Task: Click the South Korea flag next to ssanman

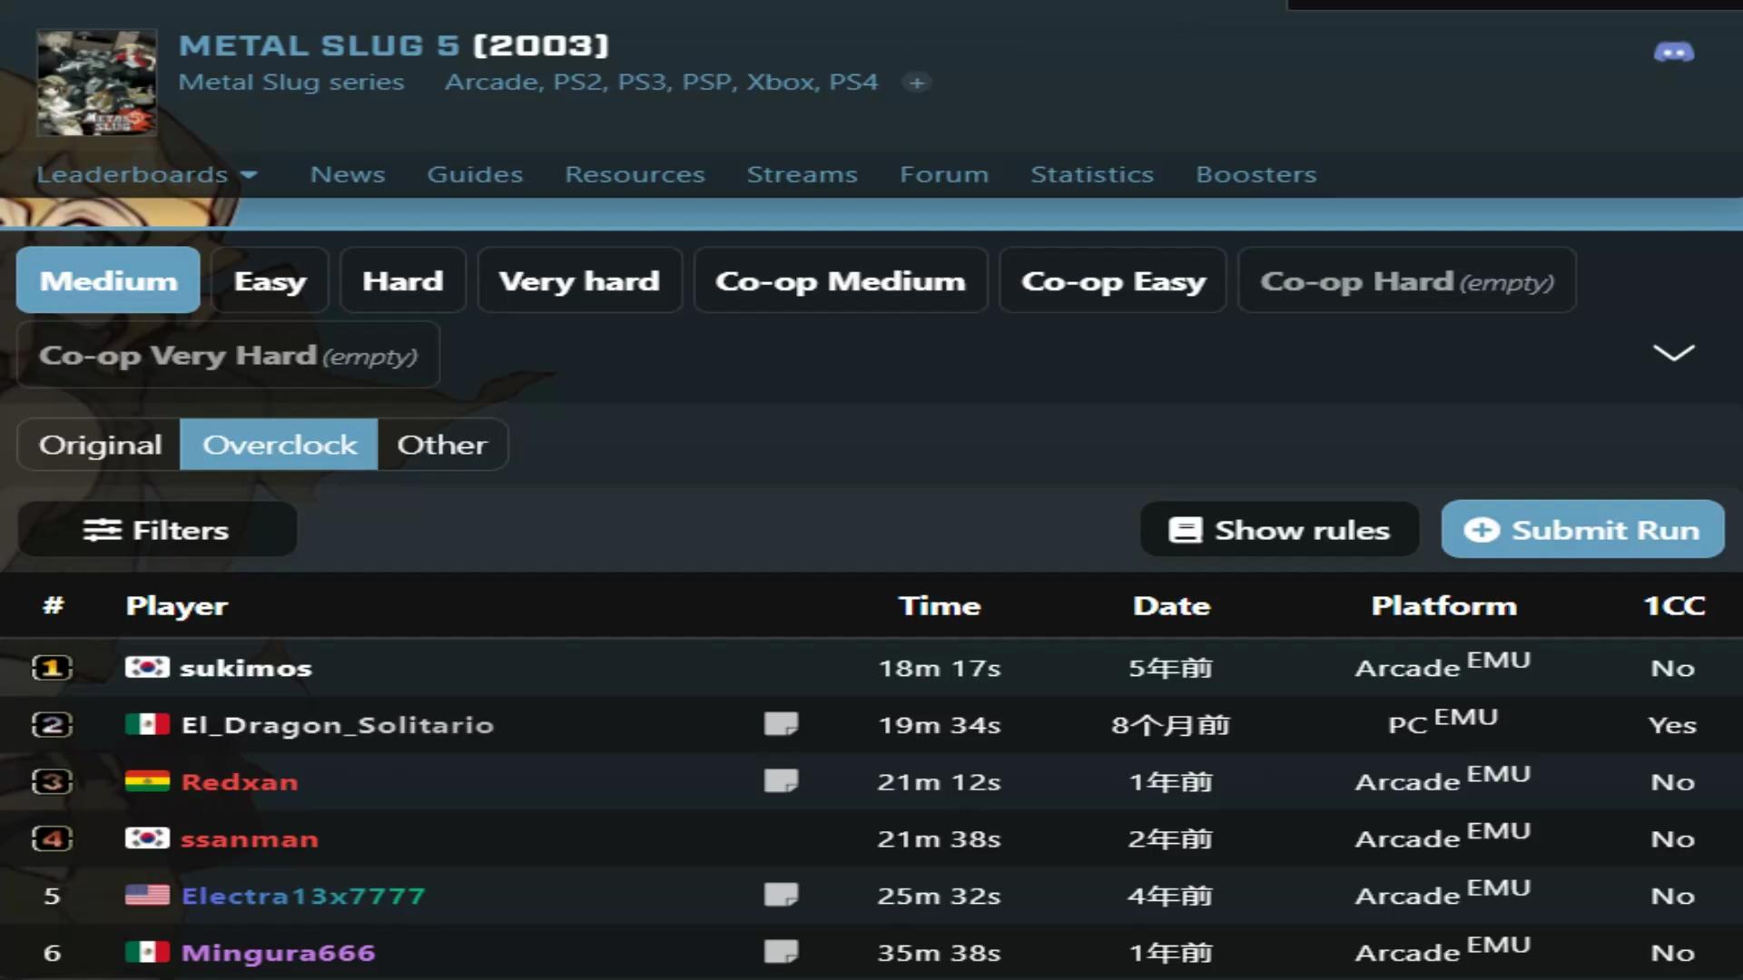Action: pyautogui.click(x=147, y=838)
